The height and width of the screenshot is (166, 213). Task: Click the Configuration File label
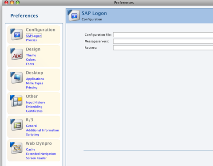click(98, 35)
